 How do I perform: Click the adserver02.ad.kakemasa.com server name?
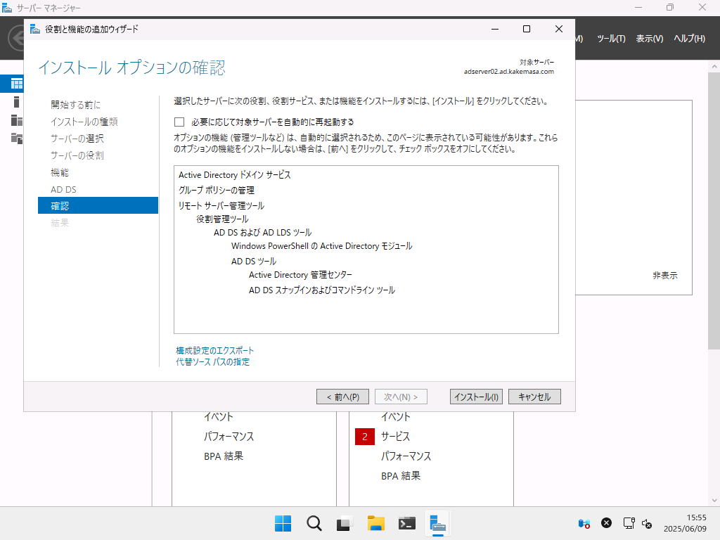point(509,72)
